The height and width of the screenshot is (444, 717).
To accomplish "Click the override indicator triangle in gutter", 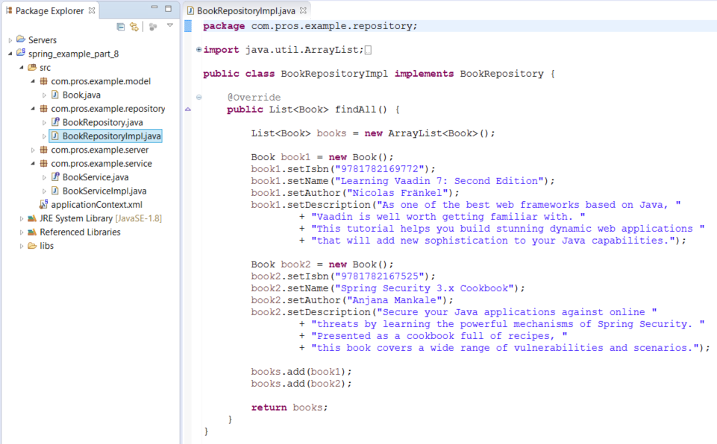I will [188, 110].
